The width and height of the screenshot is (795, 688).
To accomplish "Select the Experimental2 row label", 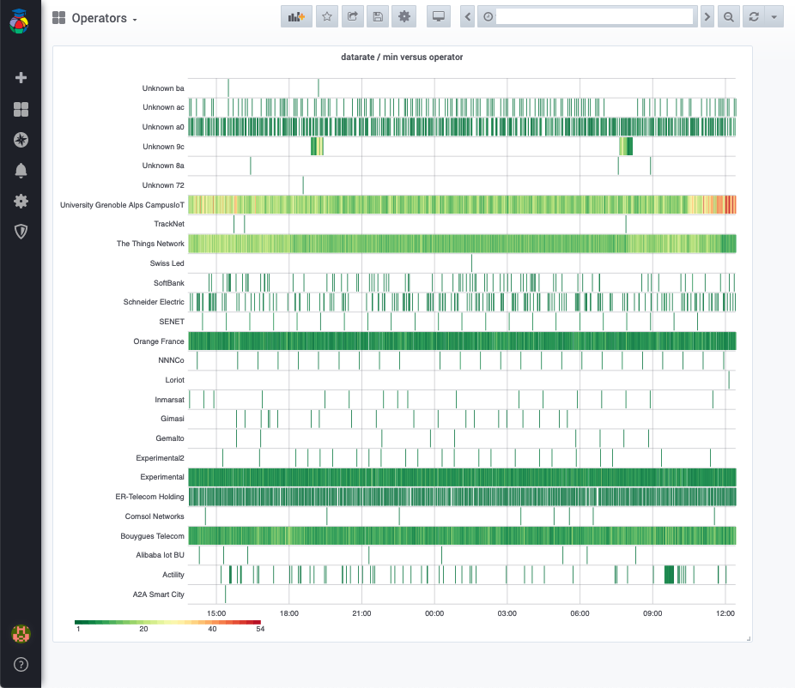I will pyautogui.click(x=161, y=458).
